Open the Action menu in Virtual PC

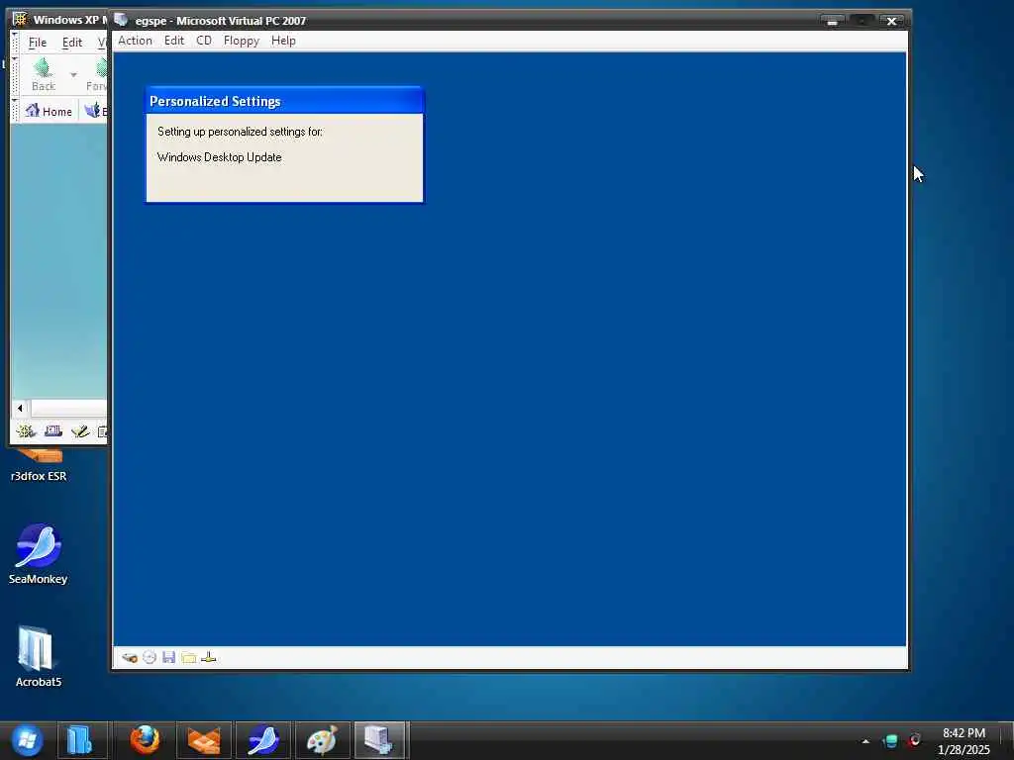[x=135, y=41]
